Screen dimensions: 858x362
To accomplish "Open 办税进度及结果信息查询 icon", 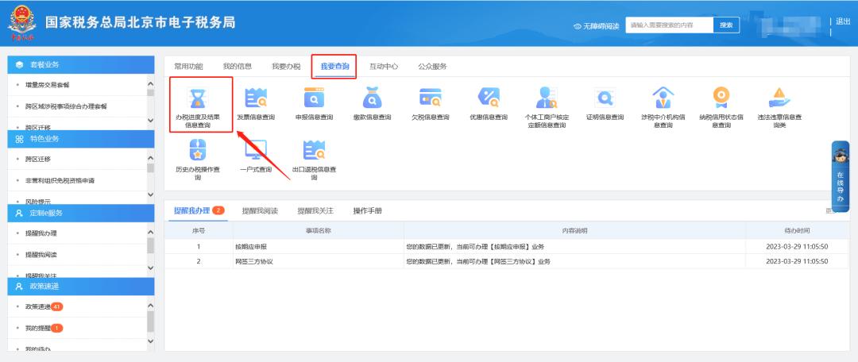I will (x=195, y=98).
